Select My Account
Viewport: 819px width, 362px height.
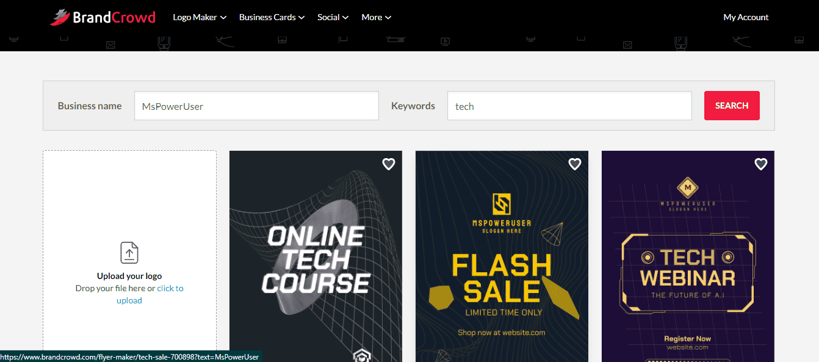pos(746,17)
